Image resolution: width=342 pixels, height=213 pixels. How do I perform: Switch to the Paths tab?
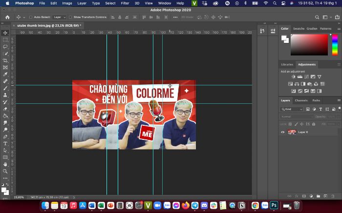point(316,100)
